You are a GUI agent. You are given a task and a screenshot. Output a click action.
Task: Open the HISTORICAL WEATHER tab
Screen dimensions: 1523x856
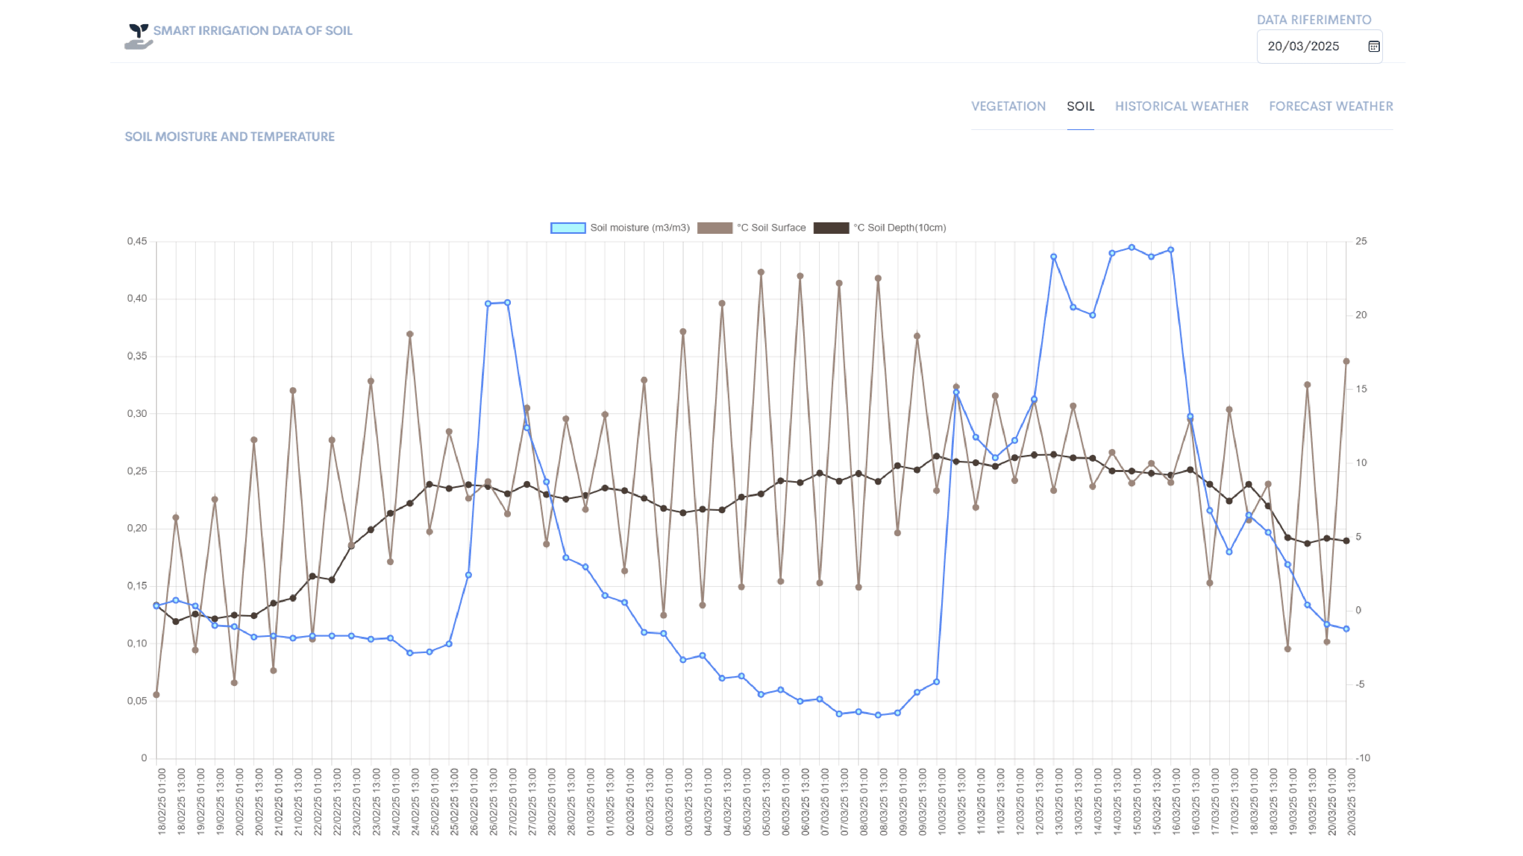coord(1181,106)
